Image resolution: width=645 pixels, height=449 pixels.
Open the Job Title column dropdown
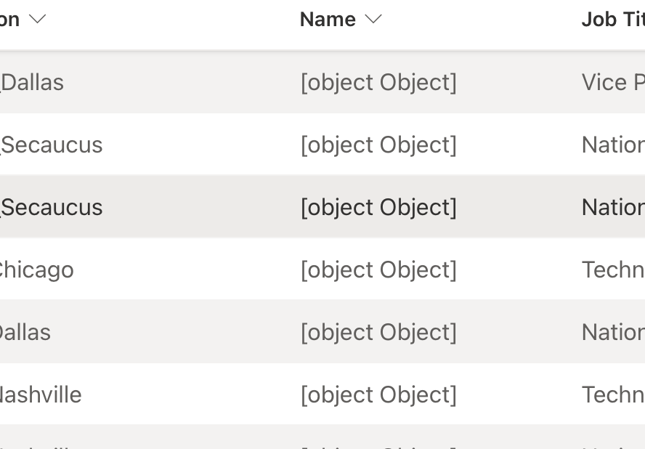(612, 19)
